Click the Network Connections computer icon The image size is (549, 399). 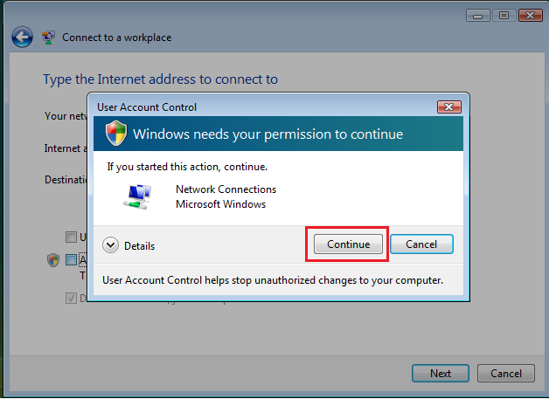pyautogui.click(x=137, y=196)
